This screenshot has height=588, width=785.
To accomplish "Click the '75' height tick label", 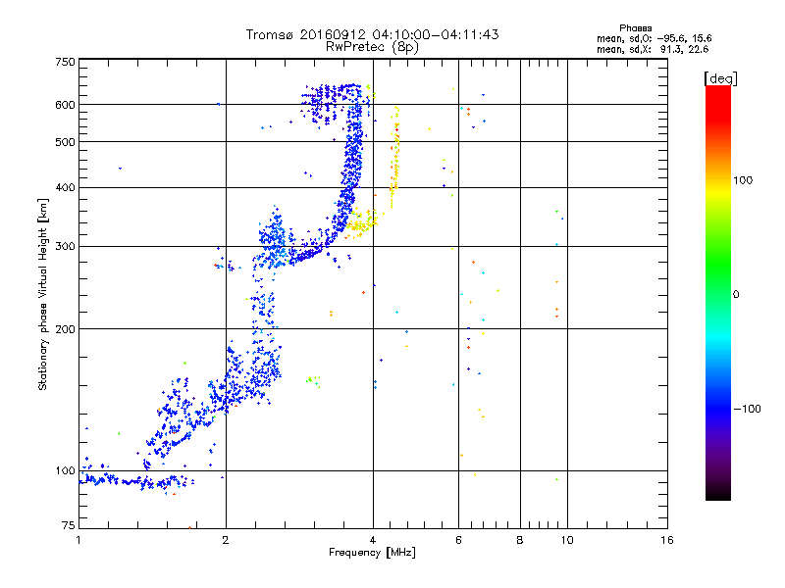I will (x=69, y=525).
